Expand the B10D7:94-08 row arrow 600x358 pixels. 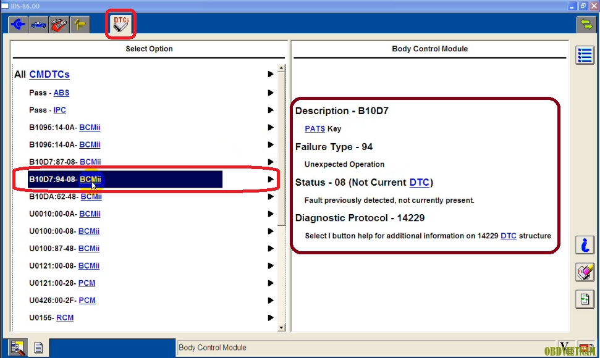pos(271,179)
